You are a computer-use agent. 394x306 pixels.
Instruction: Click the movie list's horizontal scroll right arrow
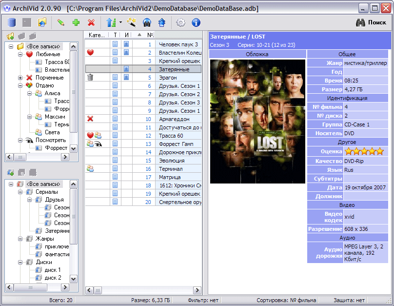tap(197, 290)
